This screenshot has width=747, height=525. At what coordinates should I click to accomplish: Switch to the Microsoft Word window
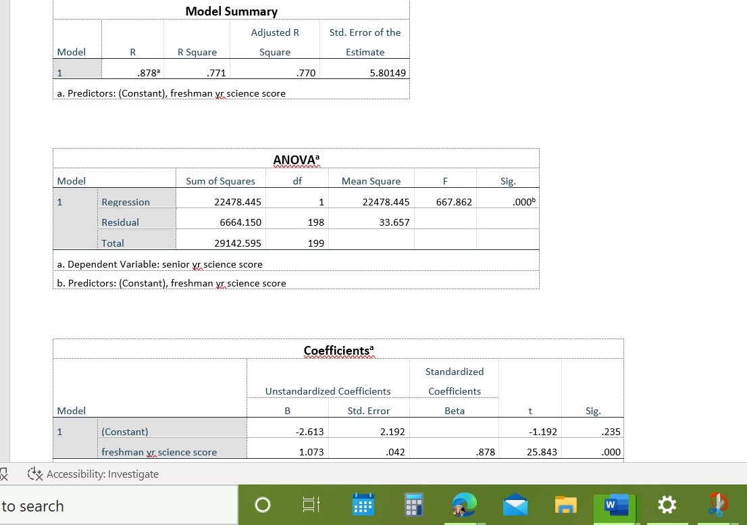[x=613, y=504]
